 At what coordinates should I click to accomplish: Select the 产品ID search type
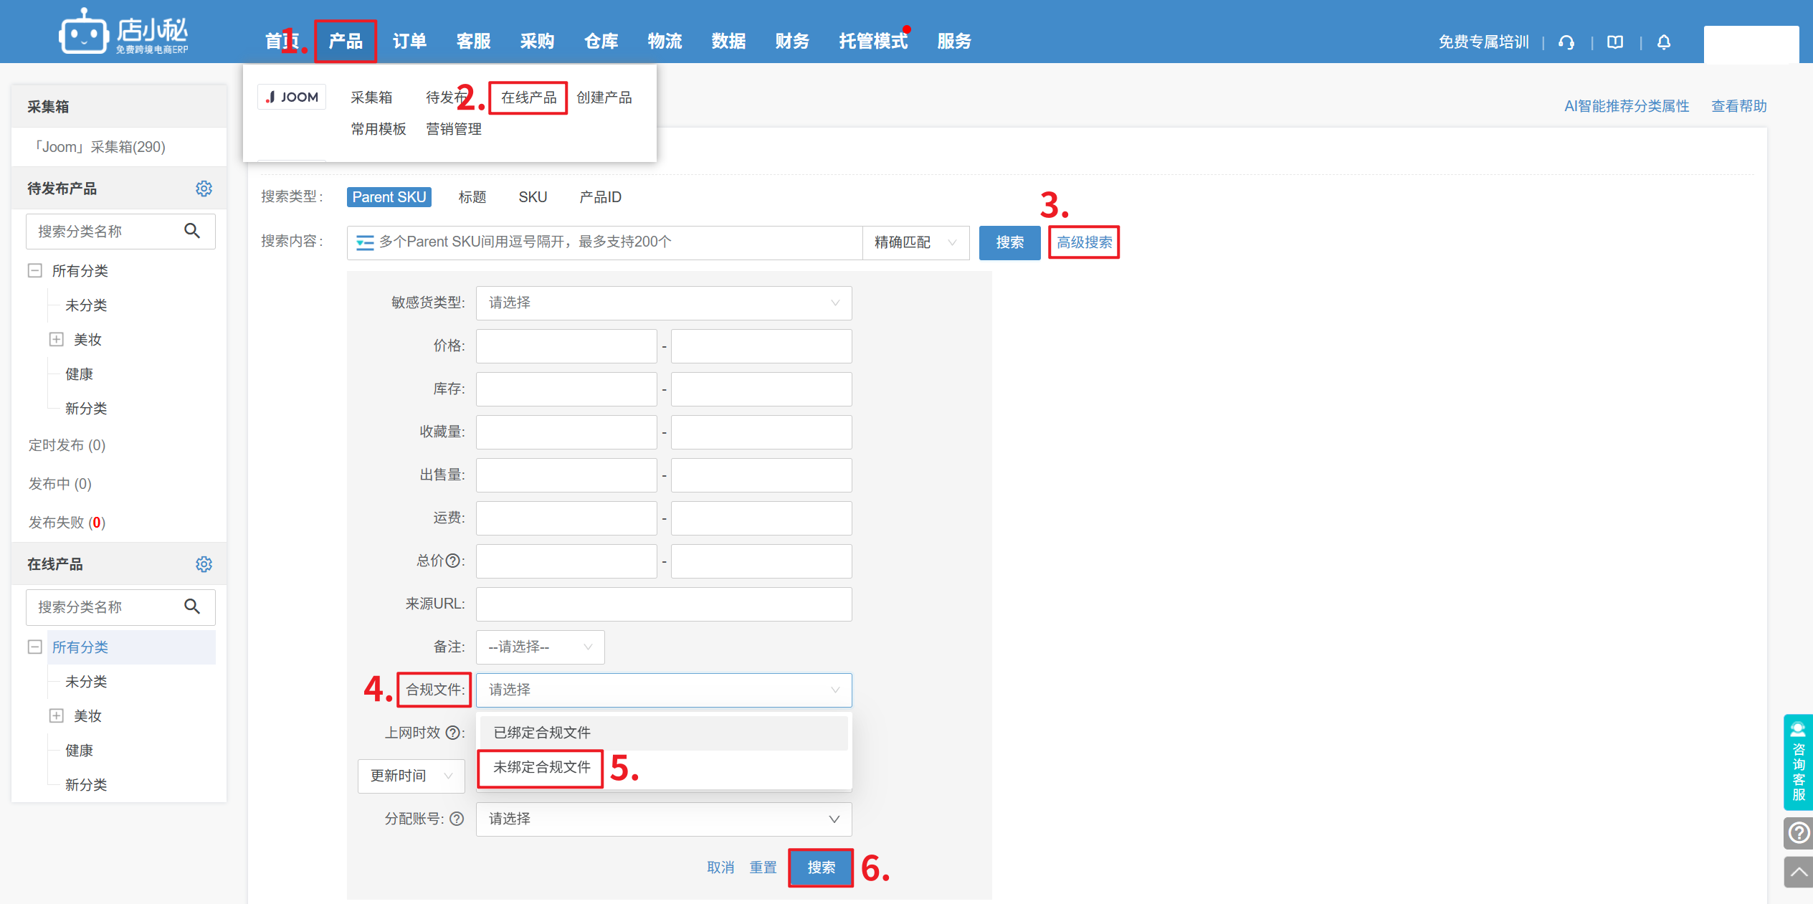coord(600,197)
